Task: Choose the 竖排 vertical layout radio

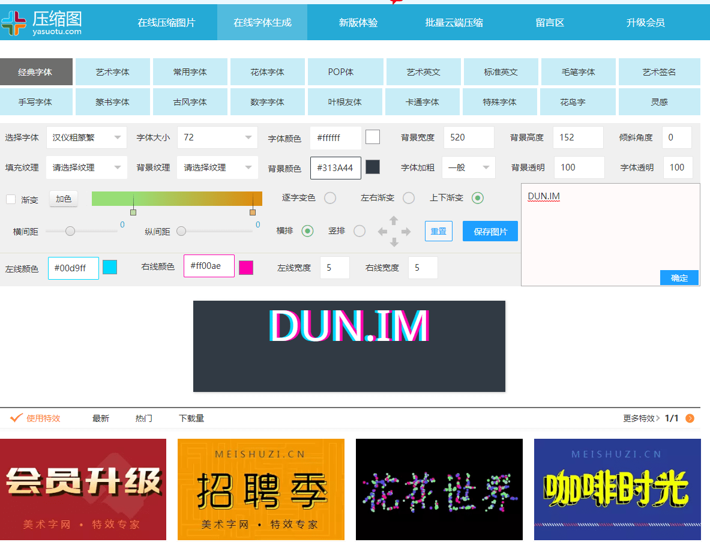Action: pos(360,231)
